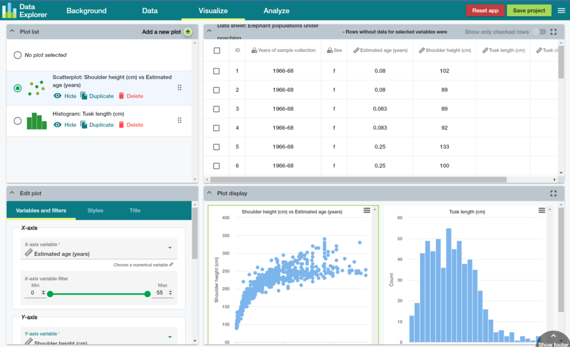Delete the Tusk length Histogram plot
Image resolution: width=570 pixels, height=347 pixels.
click(130, 125)
